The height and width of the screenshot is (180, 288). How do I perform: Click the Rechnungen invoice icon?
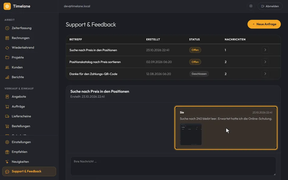(x=7, y=38)
